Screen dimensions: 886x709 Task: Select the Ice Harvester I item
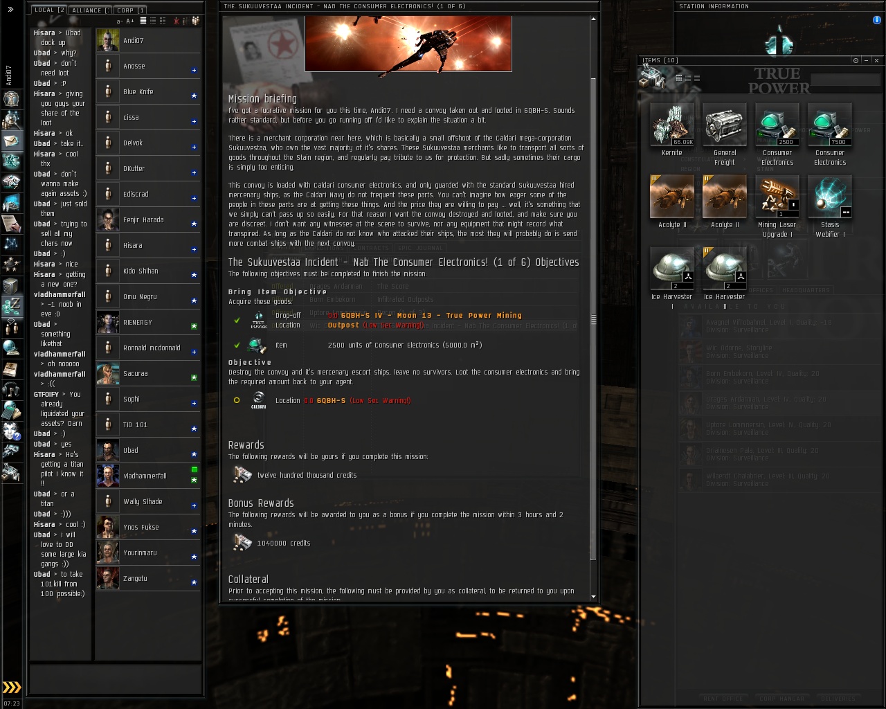click(672, 269)
